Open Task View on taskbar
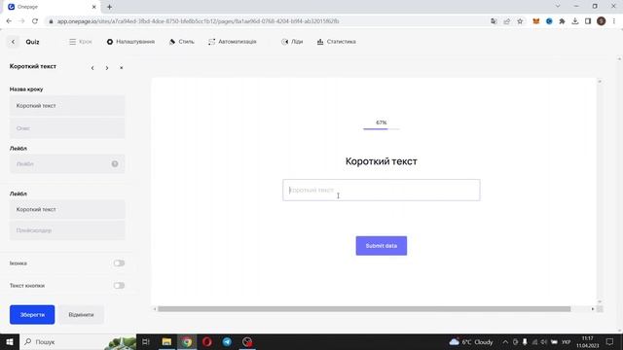This screenshot has width=623, height=350. [146, 341]
